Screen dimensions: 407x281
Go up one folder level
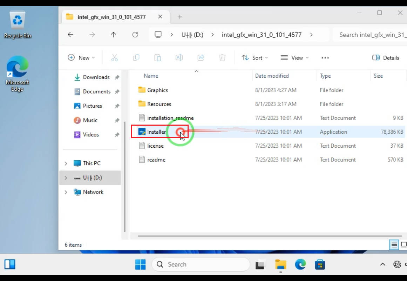pos(113,35)
